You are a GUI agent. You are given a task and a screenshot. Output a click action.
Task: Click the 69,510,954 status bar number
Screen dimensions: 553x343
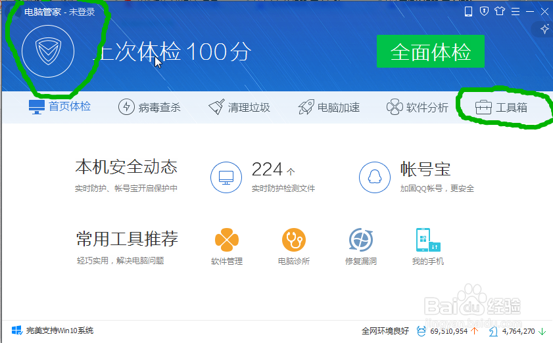point(448,331)
